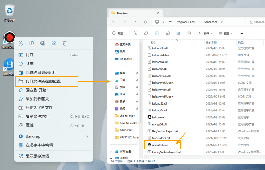The height and width of the screenshot is (170, 265).
Task: Click the navigation pane vertical scrollbar
Action: (x=141, y=83)
